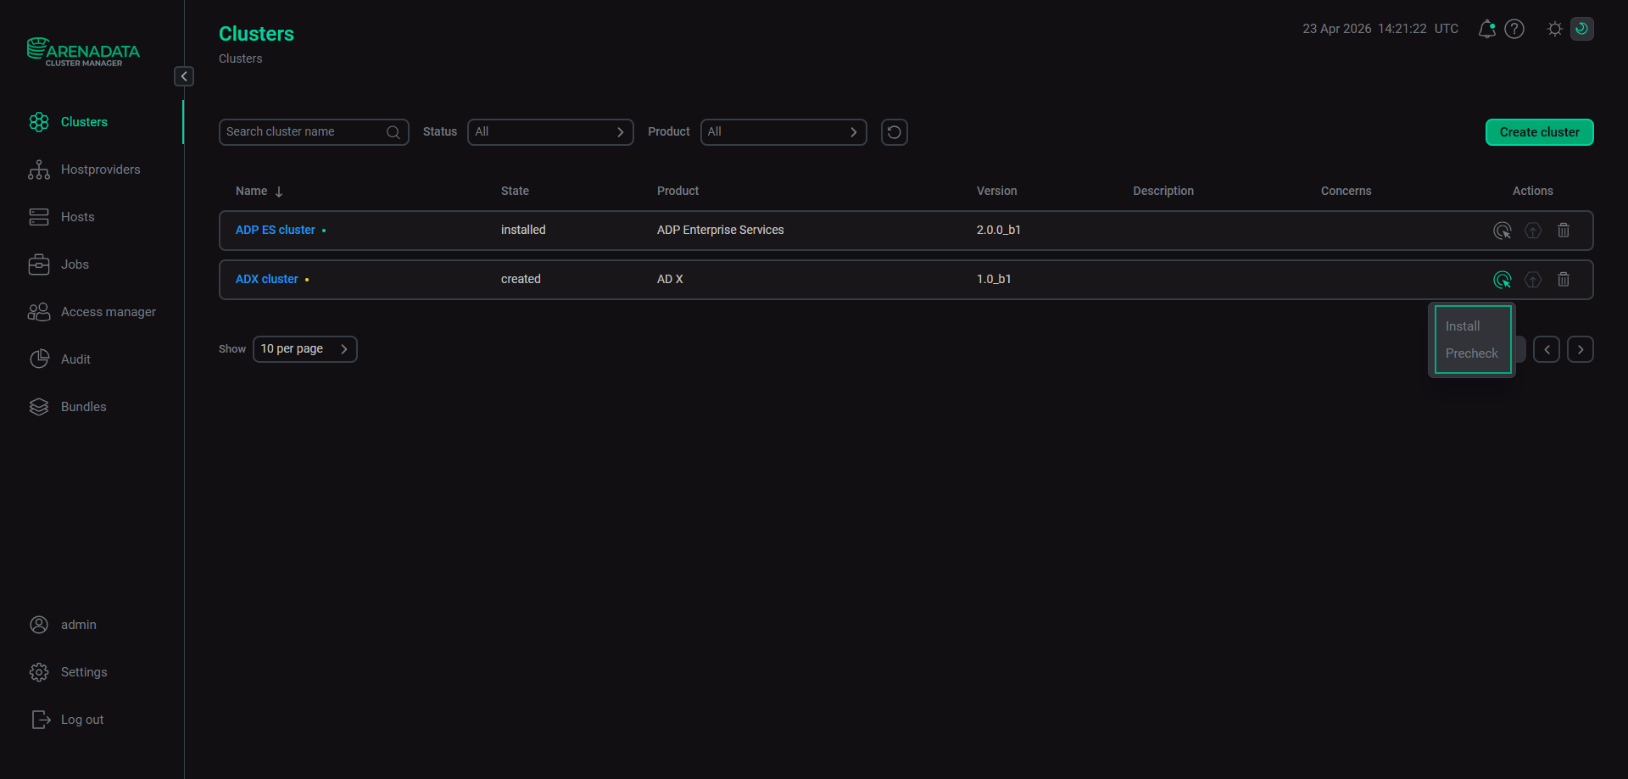Go to the previous page
The image size is (1628, 779).
1547,349
